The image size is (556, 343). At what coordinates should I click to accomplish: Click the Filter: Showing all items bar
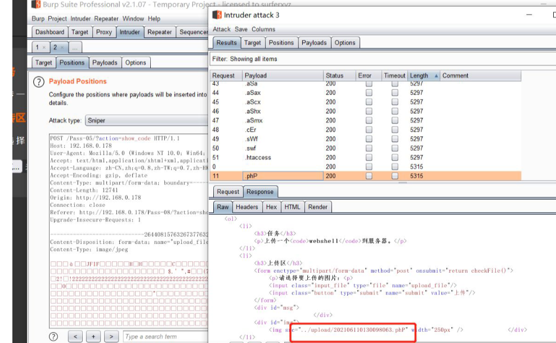[x=245, y=58]
